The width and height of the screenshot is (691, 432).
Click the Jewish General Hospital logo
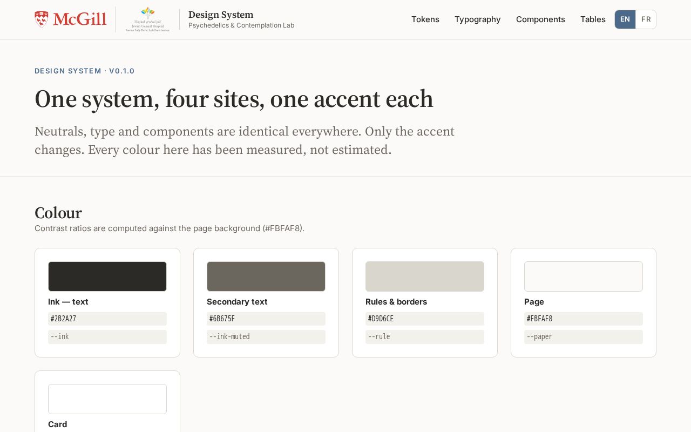coord(147,19)
